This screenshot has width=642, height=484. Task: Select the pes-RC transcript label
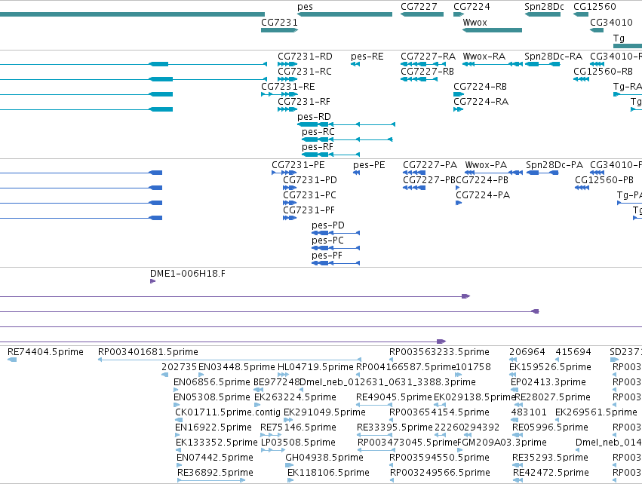pos(318,132)
